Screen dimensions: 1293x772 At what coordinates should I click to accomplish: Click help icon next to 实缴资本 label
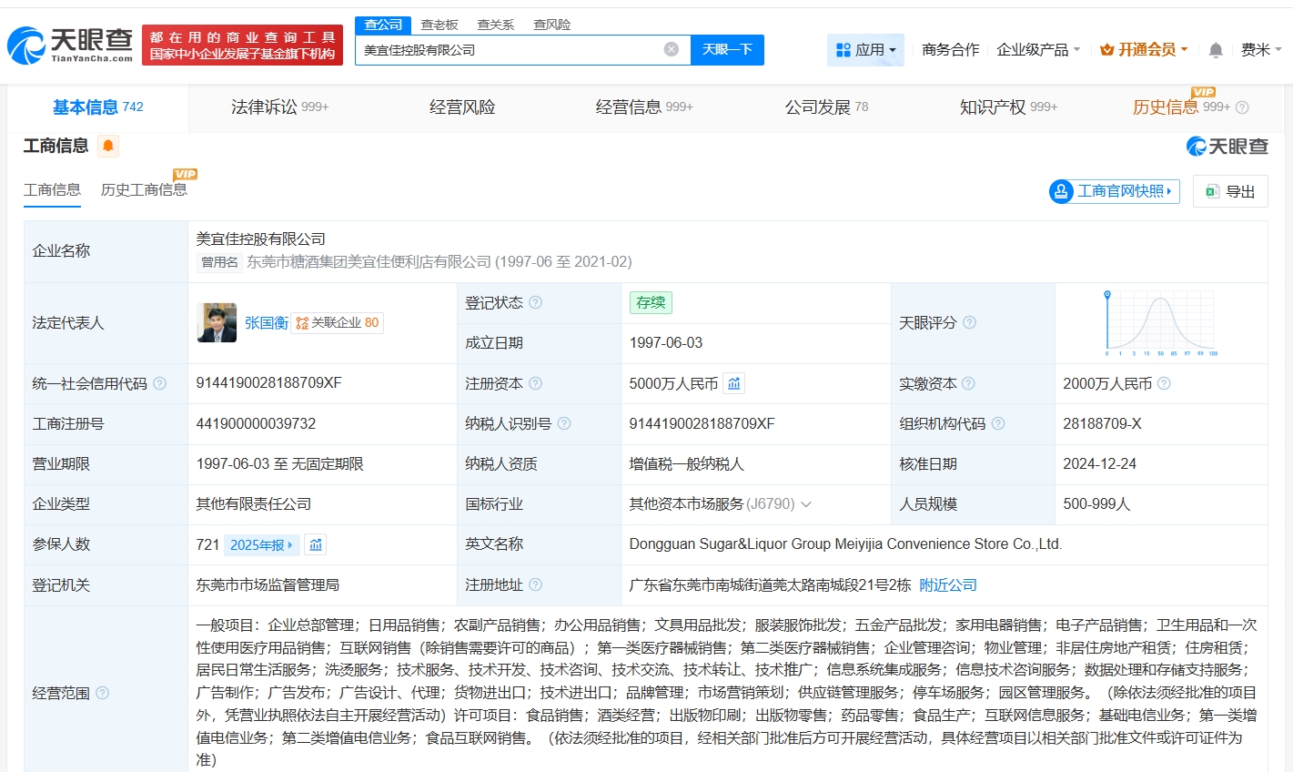pyautogui.click(x=968, y=383)
